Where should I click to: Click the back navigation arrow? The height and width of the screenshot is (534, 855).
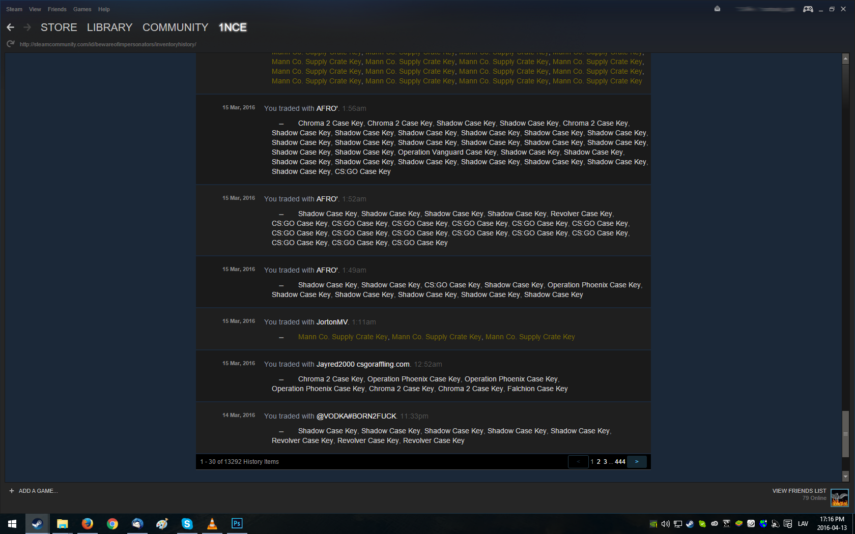[x=10, y=27]
